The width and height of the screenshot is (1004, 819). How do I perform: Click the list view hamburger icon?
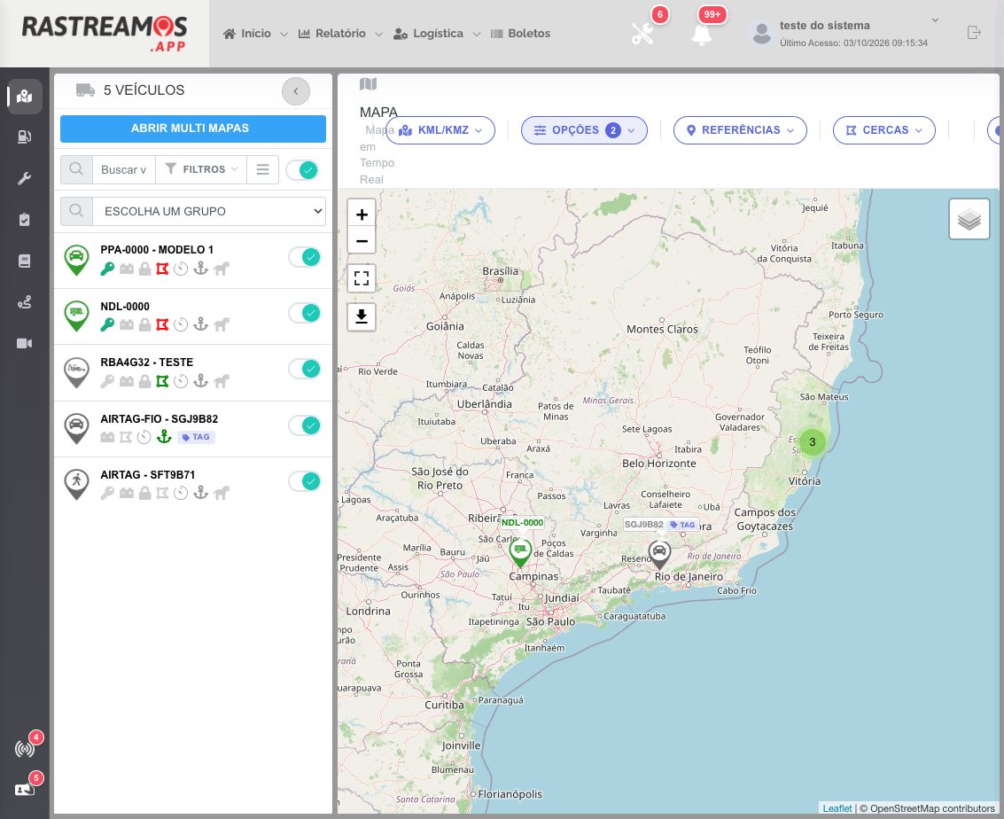coord(262,169)
